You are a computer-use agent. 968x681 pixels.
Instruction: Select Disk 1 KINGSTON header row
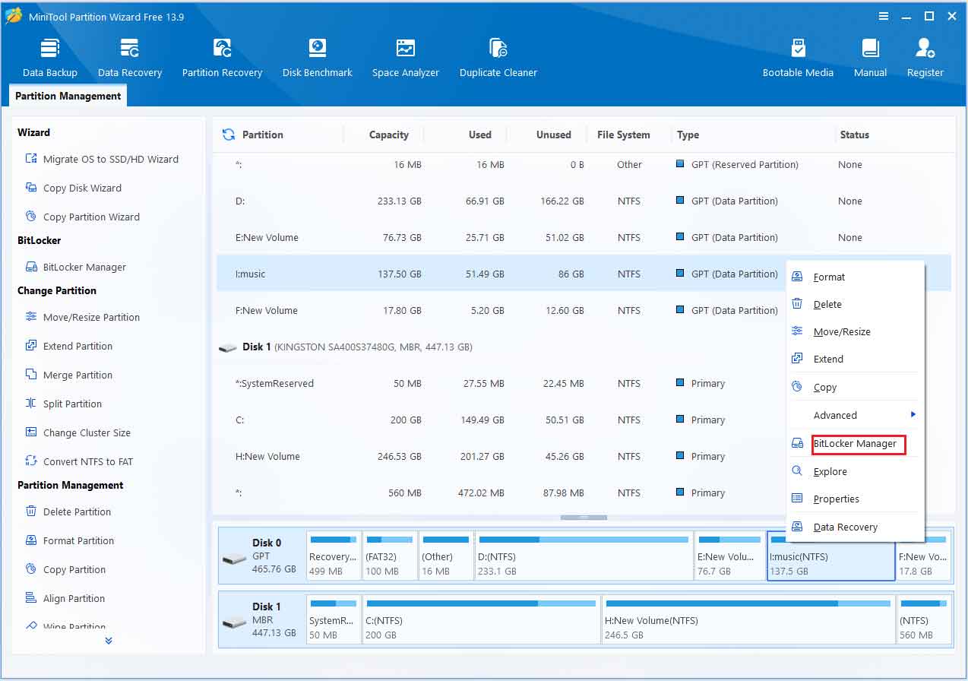[500, 347]
